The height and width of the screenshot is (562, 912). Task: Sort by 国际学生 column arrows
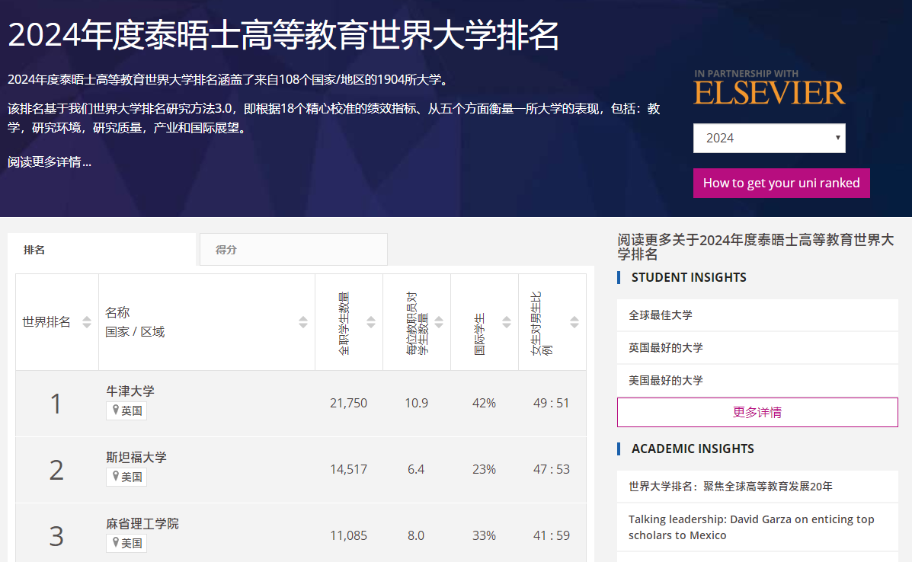pyautogui.click(x=507, y=322)
